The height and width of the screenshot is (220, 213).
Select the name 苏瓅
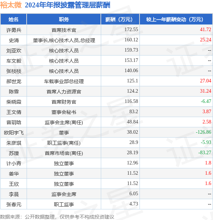(14, 153)
